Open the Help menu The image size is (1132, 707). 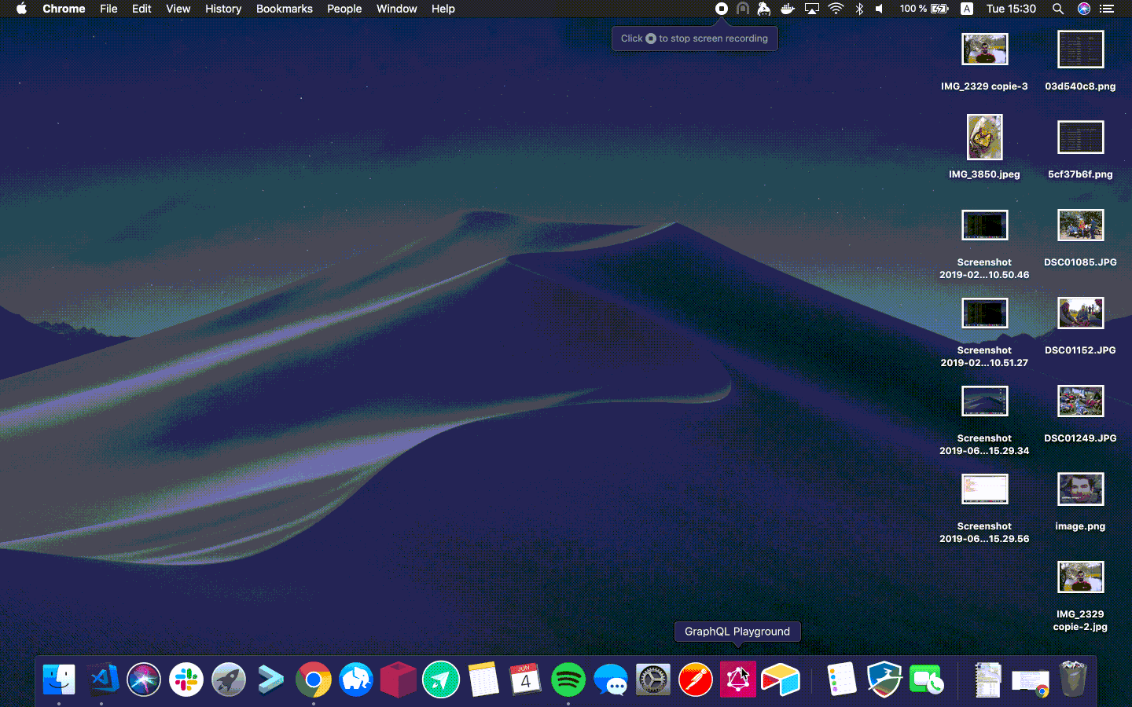(443, 9)
